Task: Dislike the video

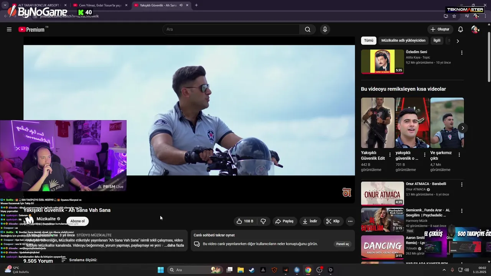Action: 263,221
